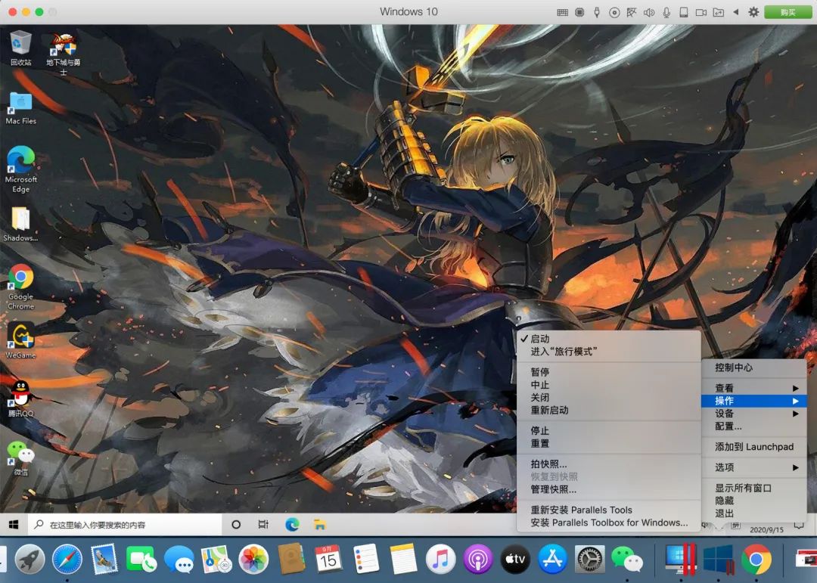This screenshot has width=817, height=583.
Task: Click the CD/DVD disc icon in title bar
Action: 614,12
